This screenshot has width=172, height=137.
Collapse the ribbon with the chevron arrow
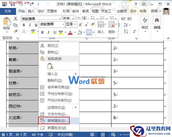click(x=168, y=38)
